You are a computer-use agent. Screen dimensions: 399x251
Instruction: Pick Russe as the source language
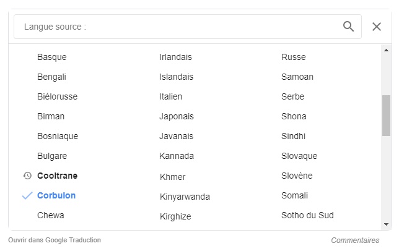coord(294,57)
